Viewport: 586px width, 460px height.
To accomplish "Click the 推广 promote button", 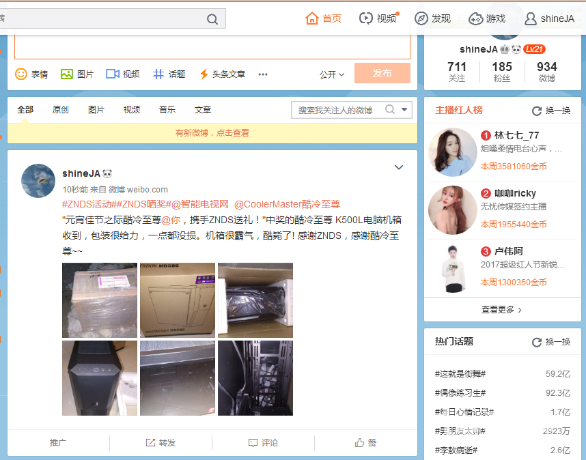I will point(58,442).
